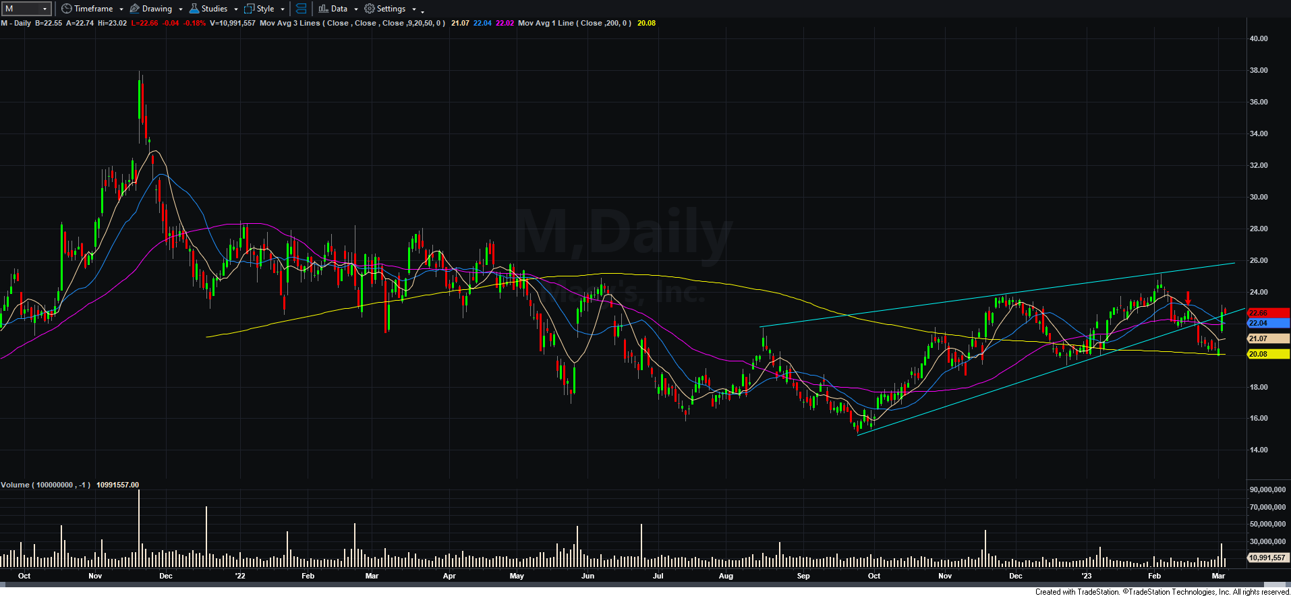1291x596 pixels.
Task: Click the red 22.66 last price marker
Action: (x=1267, y=313)
